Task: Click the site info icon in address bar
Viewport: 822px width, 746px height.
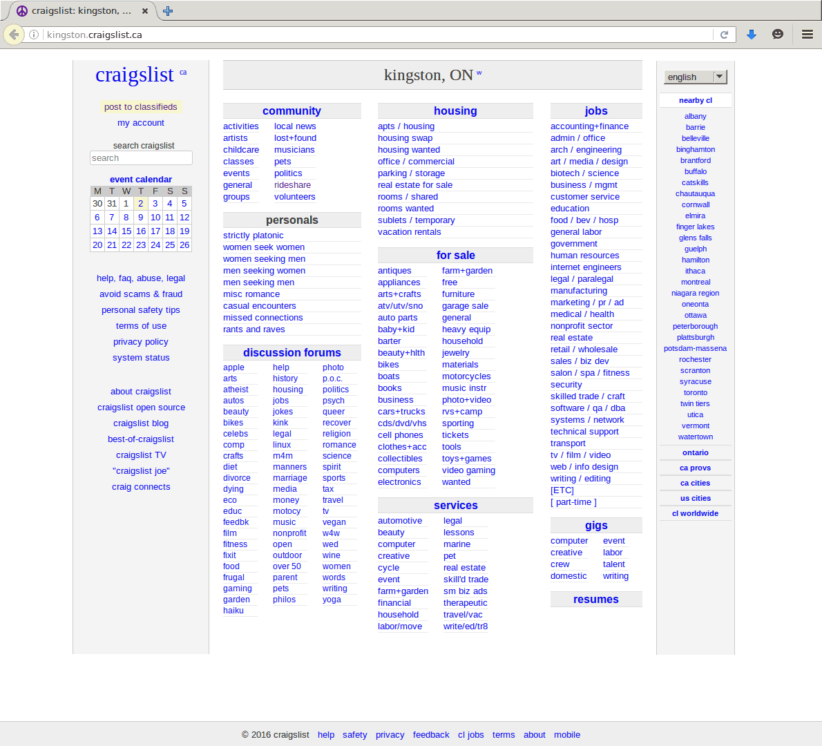Action: tap(34, 35)
